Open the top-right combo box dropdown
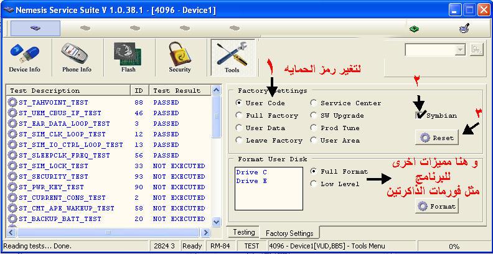Screen dimensions: 493x254 [460, 50]
